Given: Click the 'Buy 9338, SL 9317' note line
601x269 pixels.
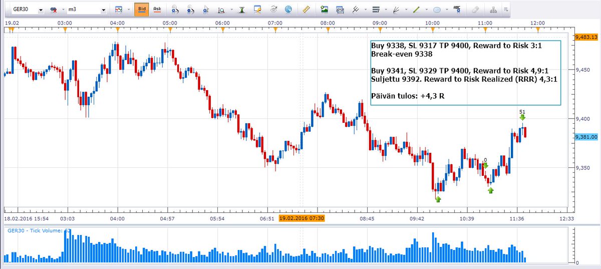Looking at the screenshot, I should click(456, 46).
